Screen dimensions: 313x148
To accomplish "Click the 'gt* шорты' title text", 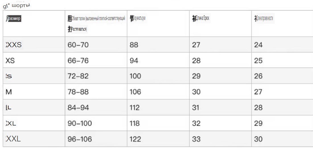I will coord(16,6).
